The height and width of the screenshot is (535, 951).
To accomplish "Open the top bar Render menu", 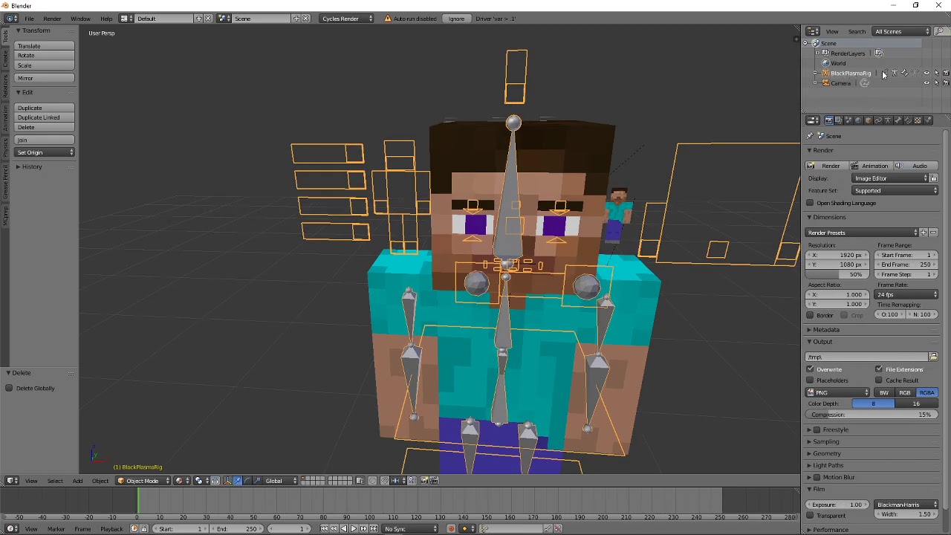I will click(52, 19).
